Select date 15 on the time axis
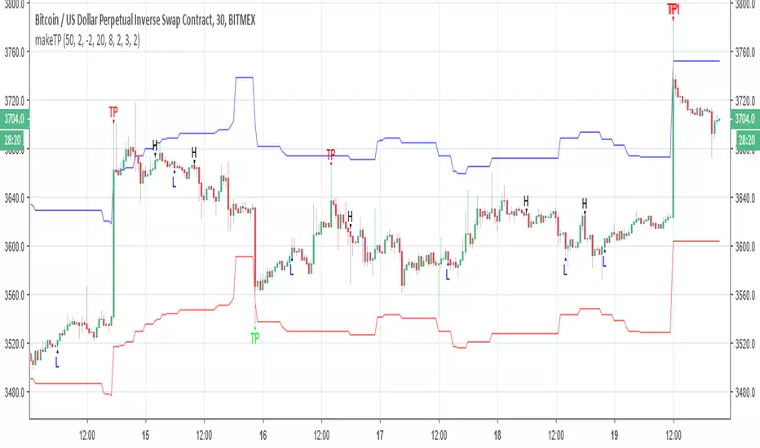760x448 pixels. click(x=145, y=425)
